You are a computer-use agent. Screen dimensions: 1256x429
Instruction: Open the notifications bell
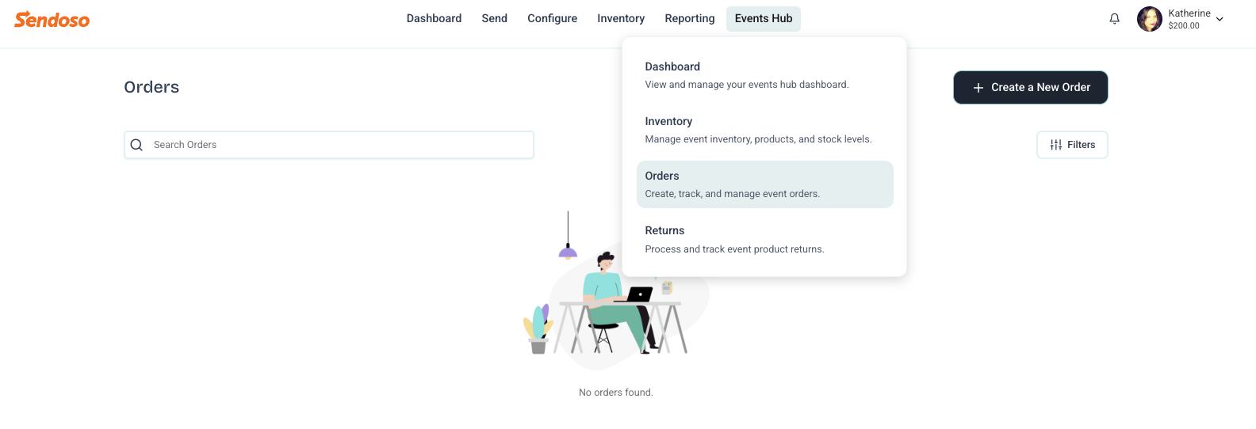1114,19
